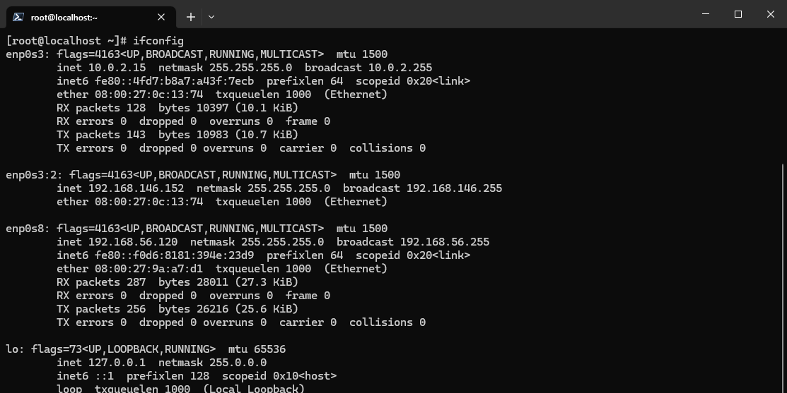787x393 pixels.
Task: Click the IP address 192.168.56.120
Action: click(x=133, y=242)
